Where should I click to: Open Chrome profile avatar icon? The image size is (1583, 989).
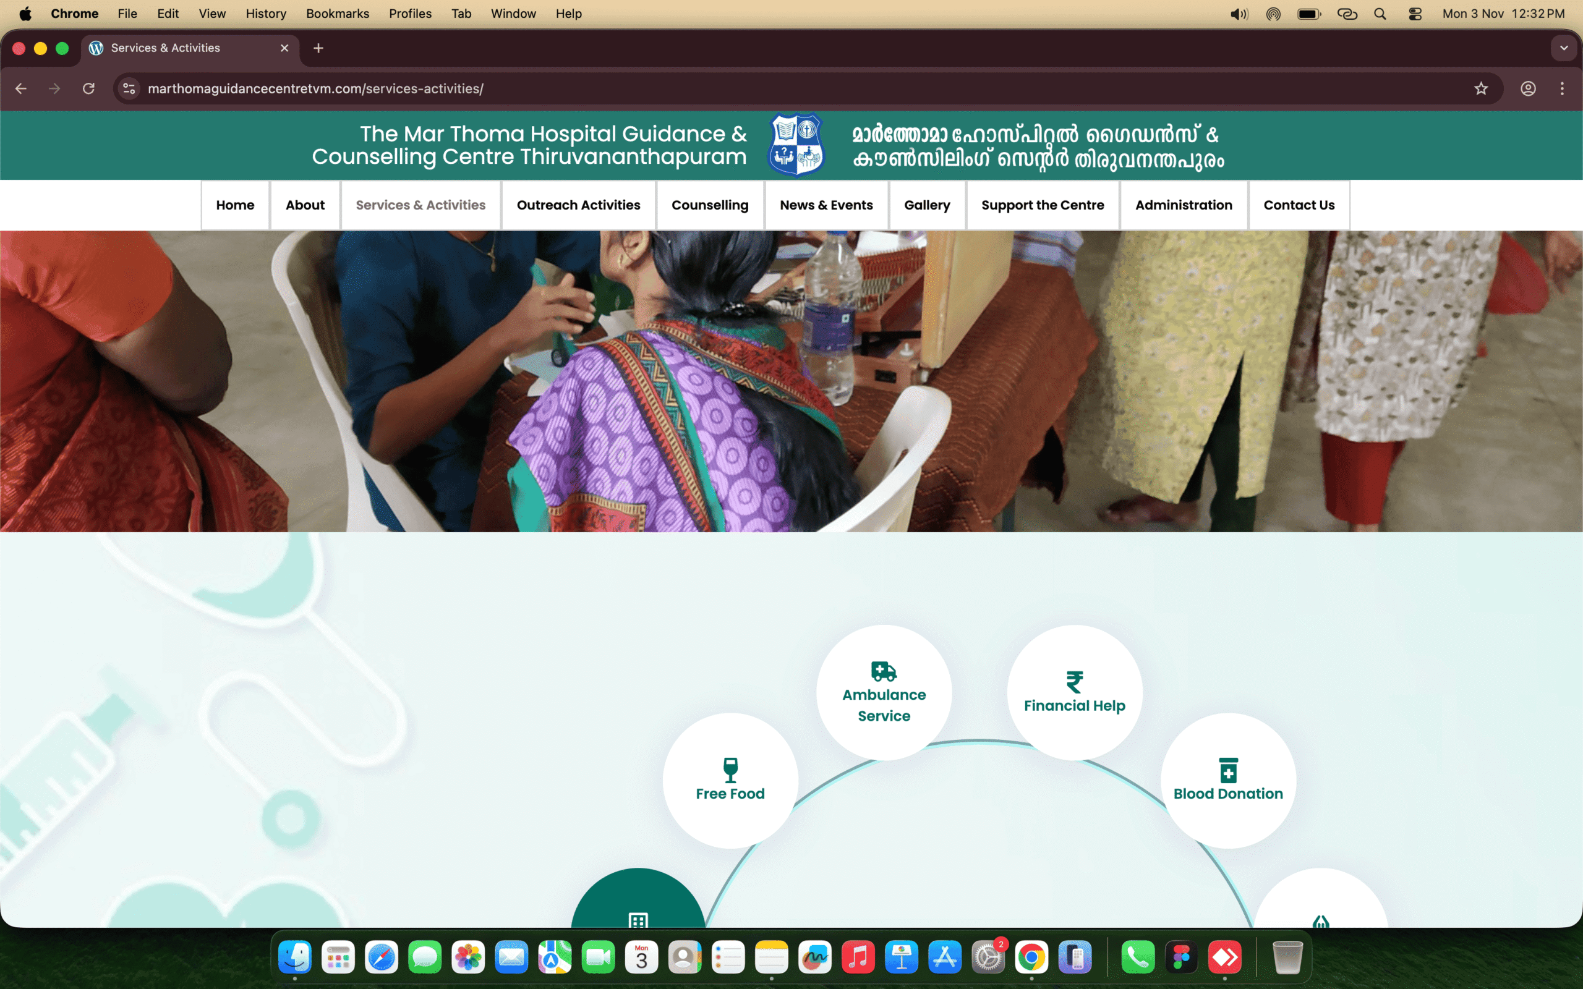click(x=1528, y=88)
